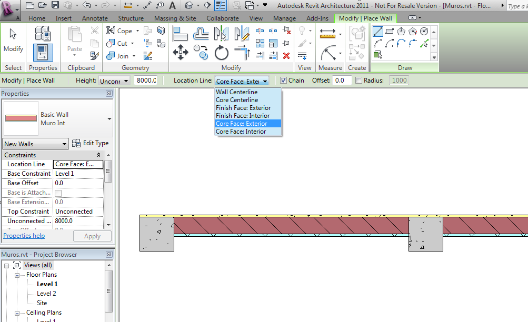Toggle the Properties palette button

43,53
